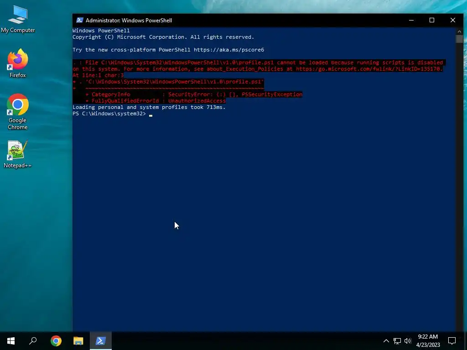Click the 'PS C:\Windows\system32>' prompt line

point(109,113)
